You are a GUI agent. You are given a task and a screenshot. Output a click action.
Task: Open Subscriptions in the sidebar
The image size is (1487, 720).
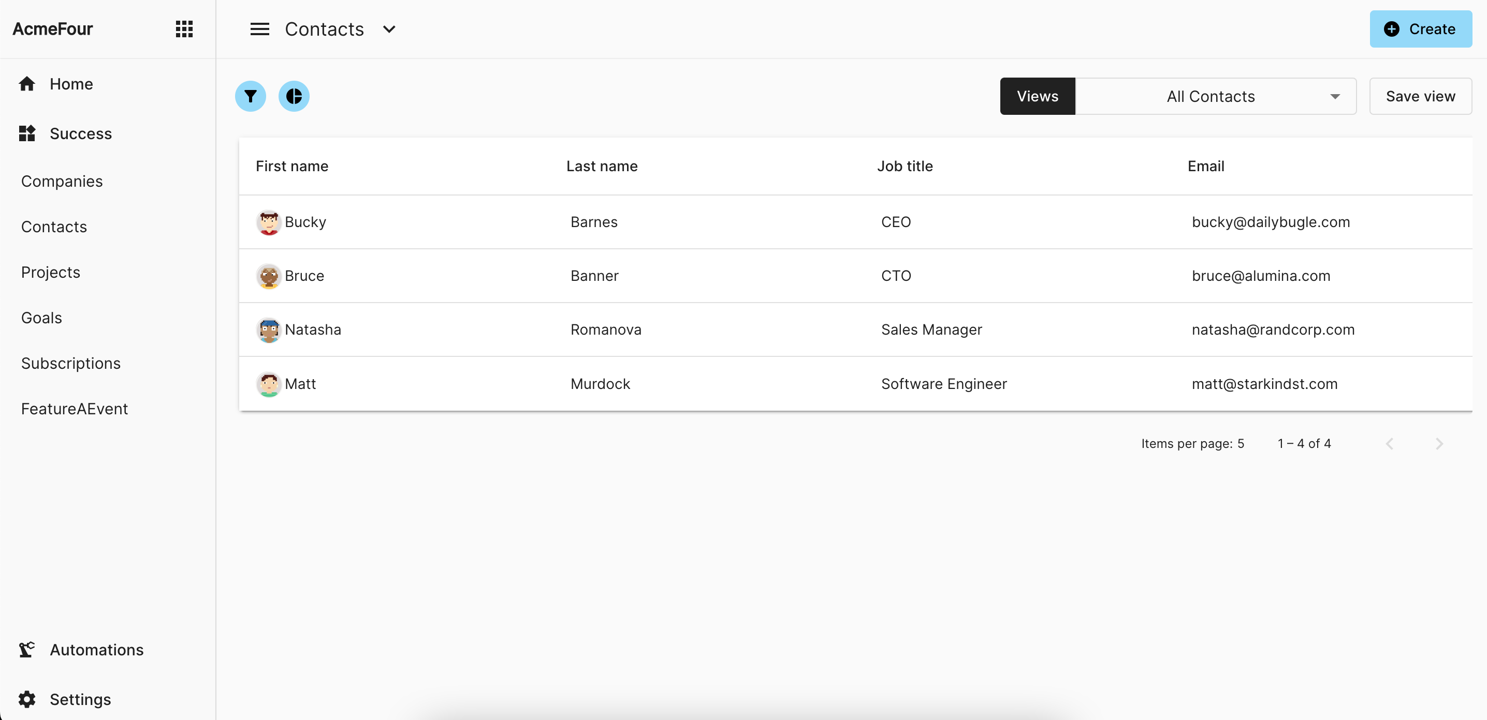point(70,364)
